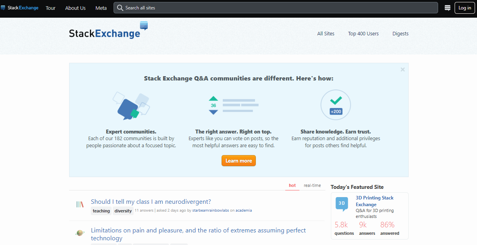Switch to the real-time tab
This screenshot has height=245, width=477.
[x=312, y=185]
